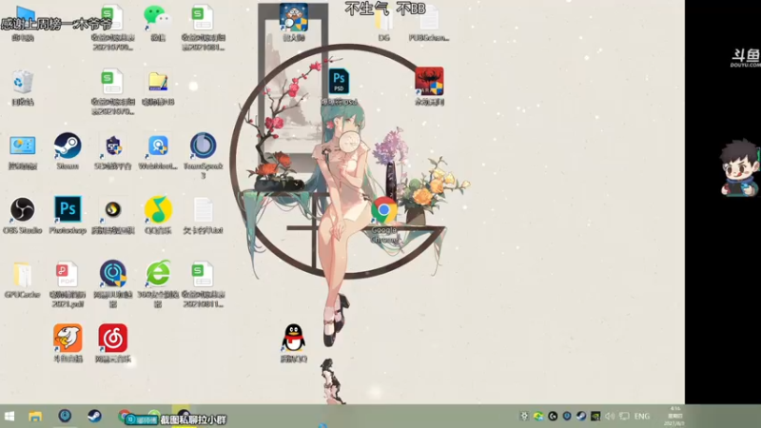Open TeamSpeak from the taskbar
Image resolution: width=761 pixels, height=428 pixels.
(x=65, y=416)
